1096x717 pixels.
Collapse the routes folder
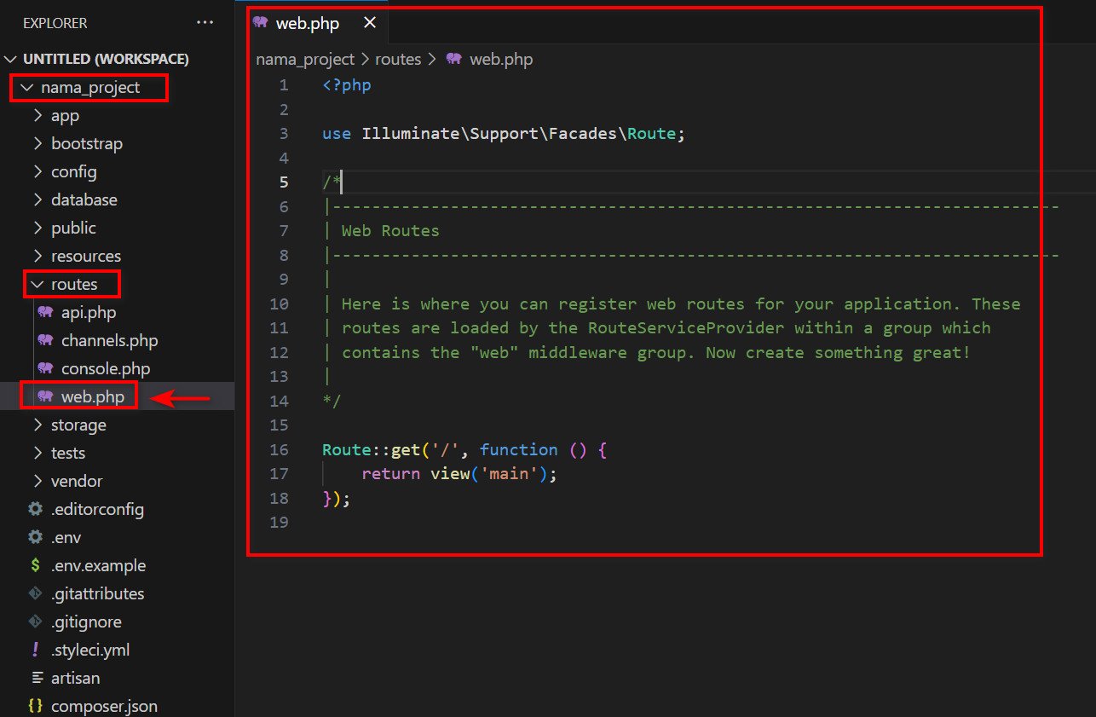37,284
